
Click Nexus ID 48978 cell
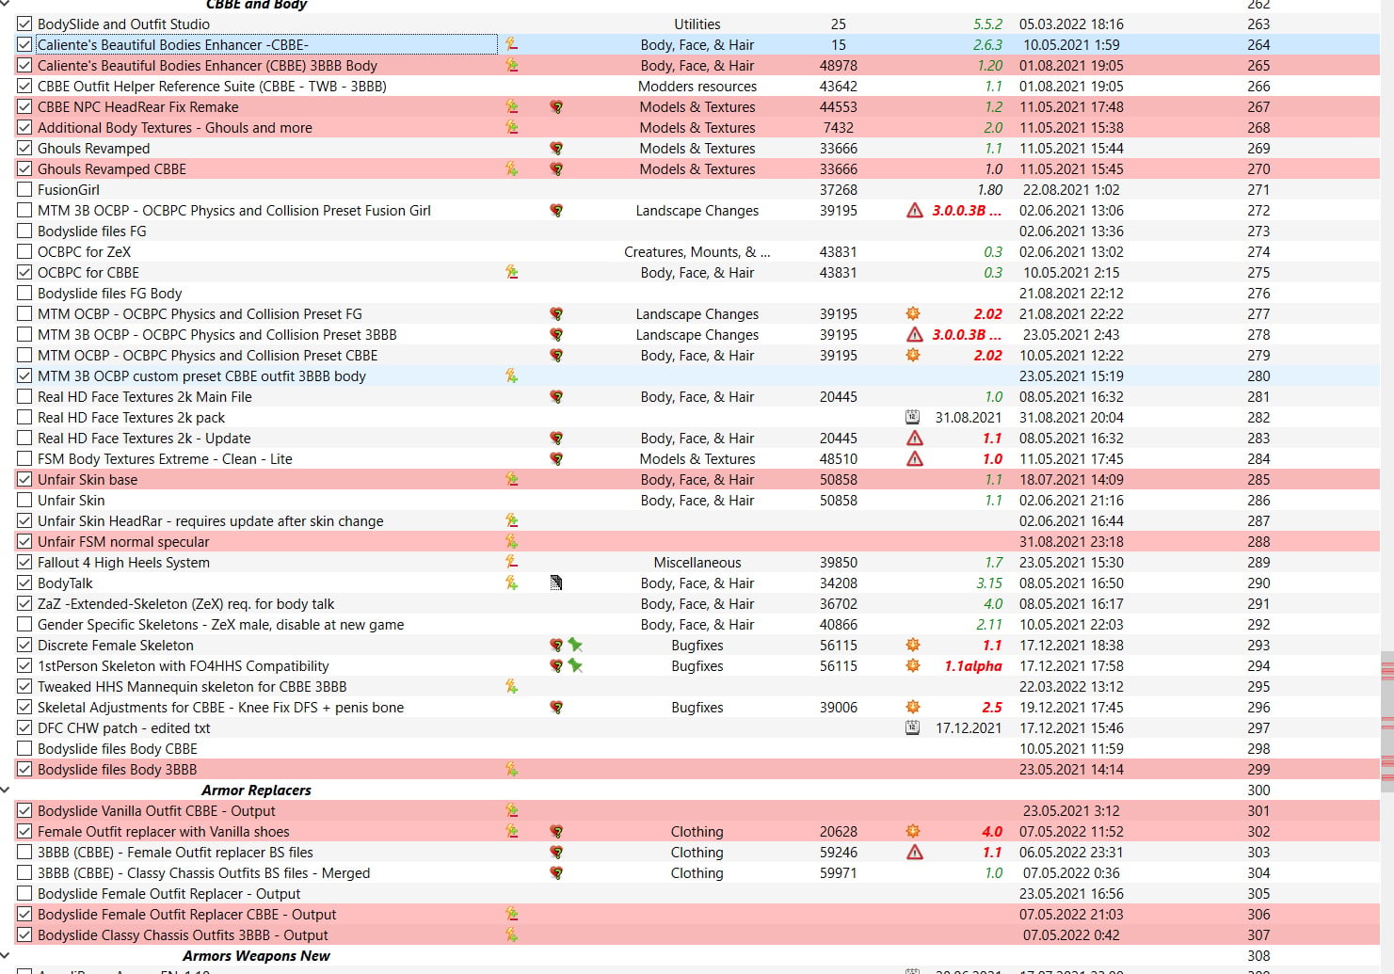[838, 65]
